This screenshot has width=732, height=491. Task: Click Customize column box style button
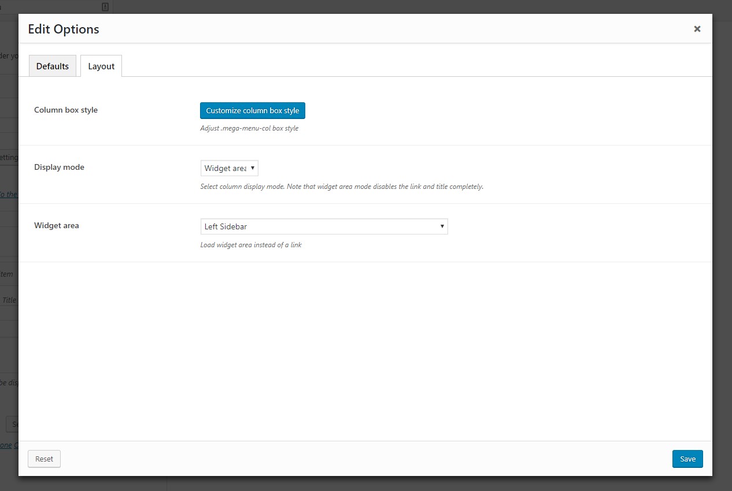click(x=252, y=110)
